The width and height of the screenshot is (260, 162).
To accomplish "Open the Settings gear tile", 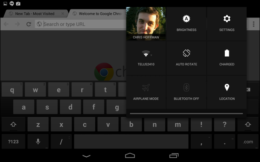I will click(x=227, y=24).
